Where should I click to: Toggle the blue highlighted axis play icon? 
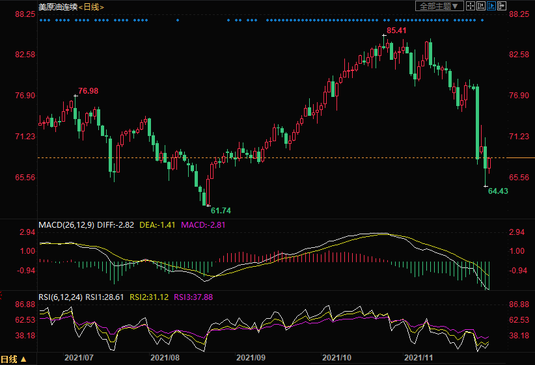pyautogui.click(x=491, y=6)
